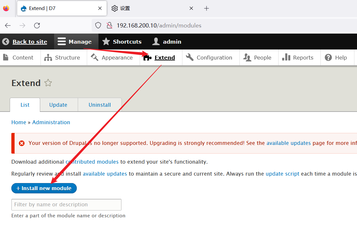Click the Manage hamburger icon
Screen dimensions: 357x228
[x=62, y=41]
